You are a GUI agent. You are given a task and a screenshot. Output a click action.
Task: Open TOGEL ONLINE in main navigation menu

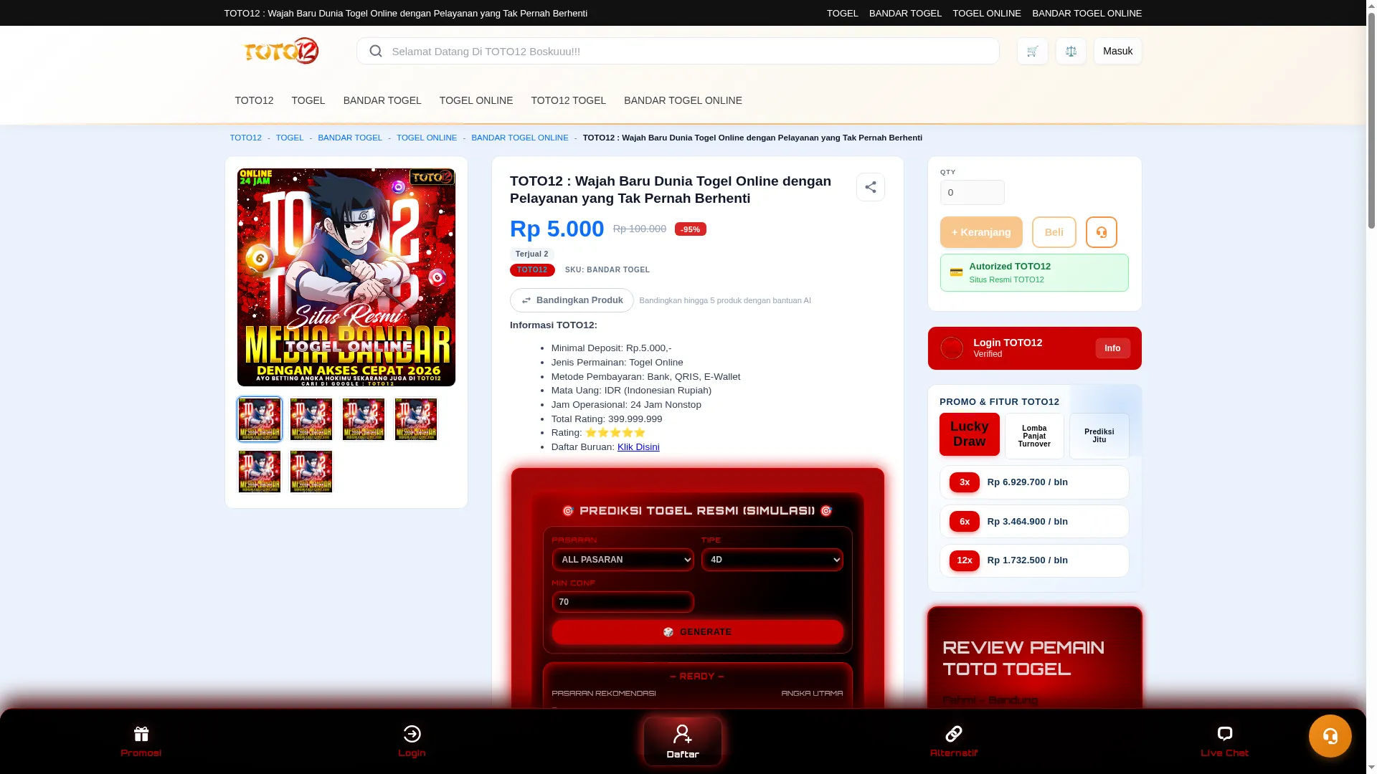(476, 100)
